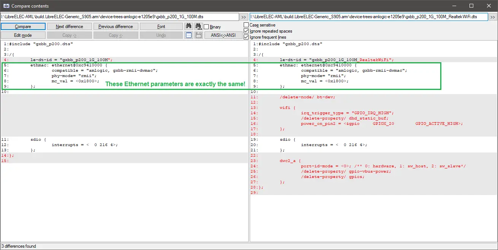The width and height of the screenshot is (498, 250).
Task: Click the binoculars Find icon
Action: point(189,27)
